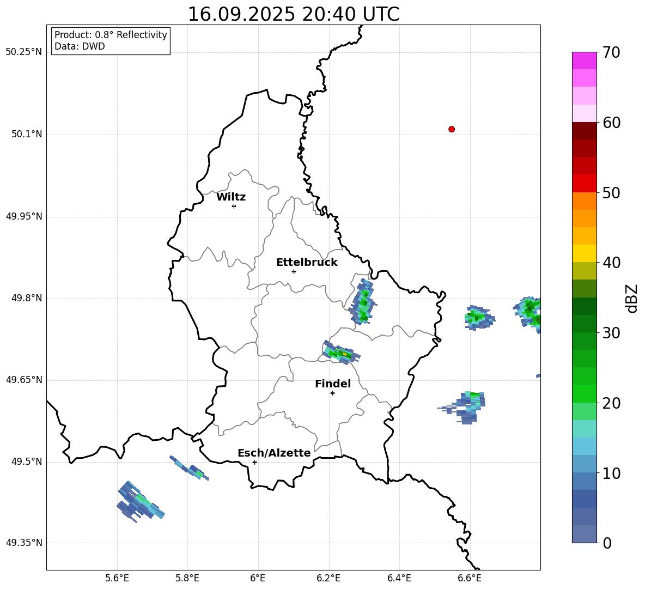Click the Esch/Alzette station label
This screenshot has width=645, height=589.
point(274,453)
